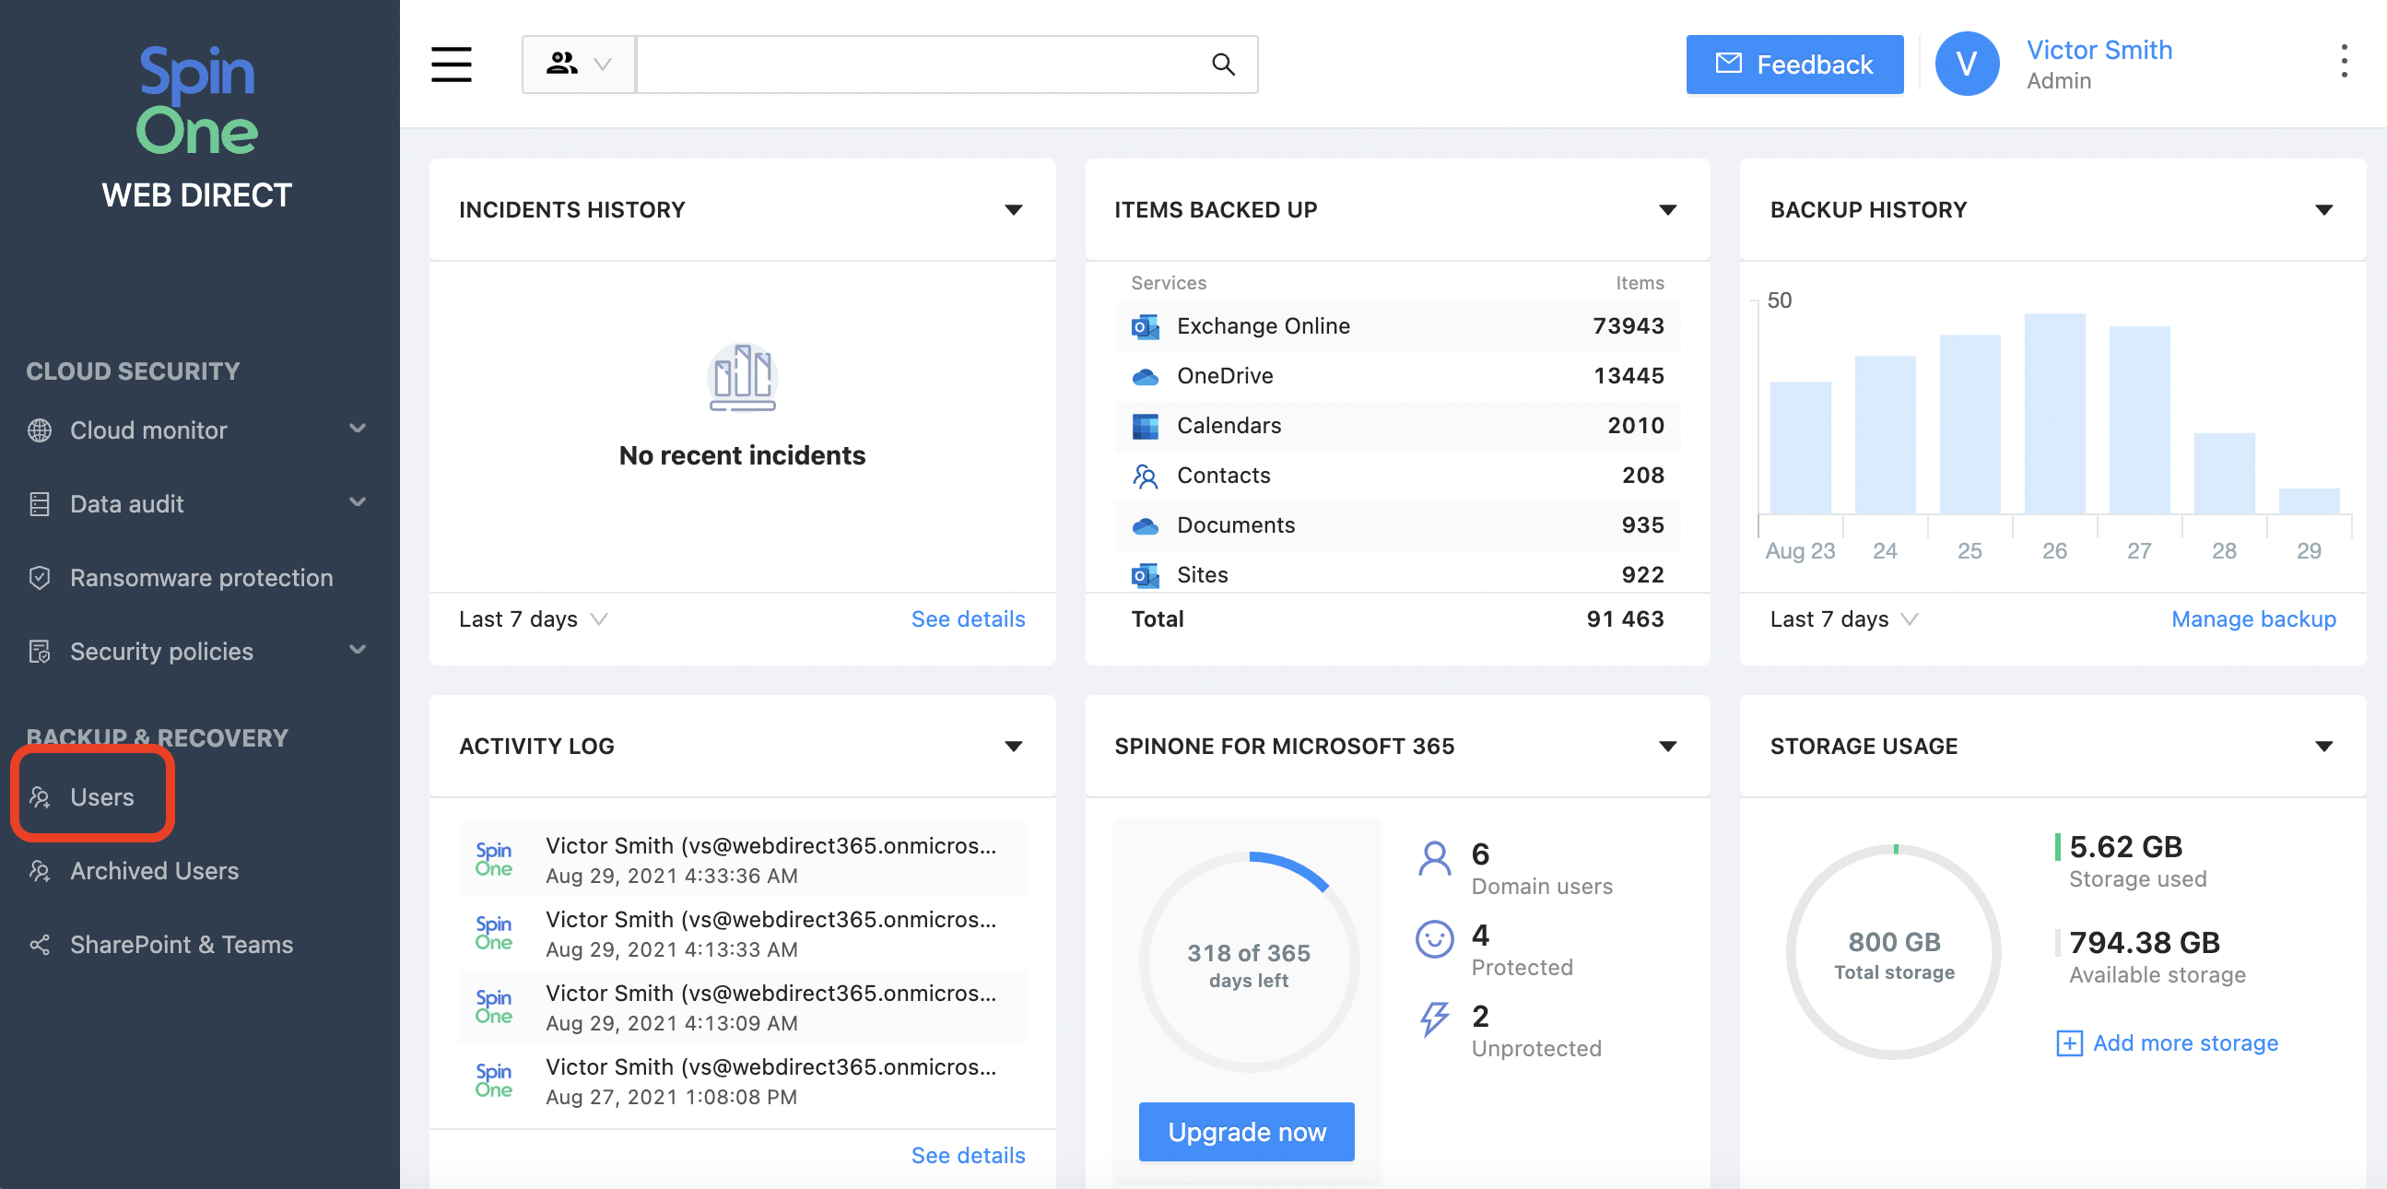
Task: Open the Last 7 days filter in Backup History
Action: tap(1842, 618)
